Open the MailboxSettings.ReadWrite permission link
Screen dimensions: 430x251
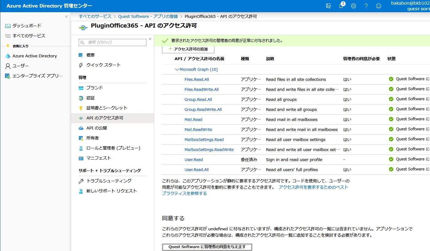click(x=209, y=149)
